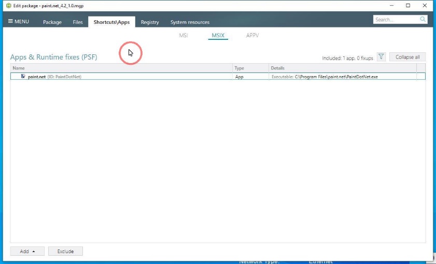436x264 pixels.
Task: Select the MSI sub-tab
Action: point(183,36)
